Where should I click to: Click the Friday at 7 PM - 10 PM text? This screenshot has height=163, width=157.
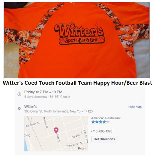pyautogui.click(x=43, y=92)
